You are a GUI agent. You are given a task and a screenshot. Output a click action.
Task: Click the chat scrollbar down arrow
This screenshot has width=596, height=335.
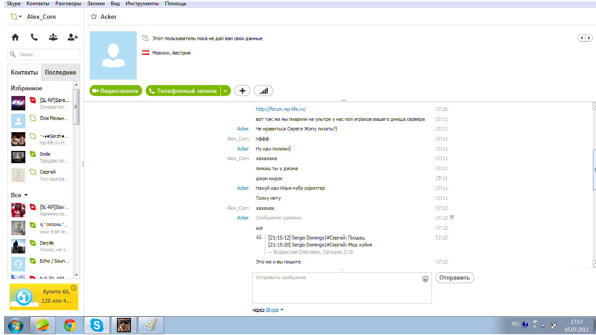[594, 263]
